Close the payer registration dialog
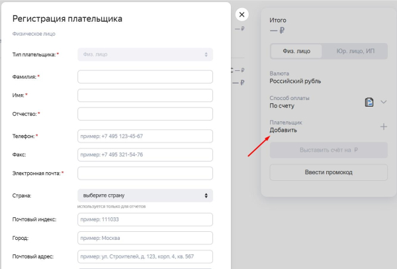Viewport: 397px width, 269px height. tap(242, 15)
